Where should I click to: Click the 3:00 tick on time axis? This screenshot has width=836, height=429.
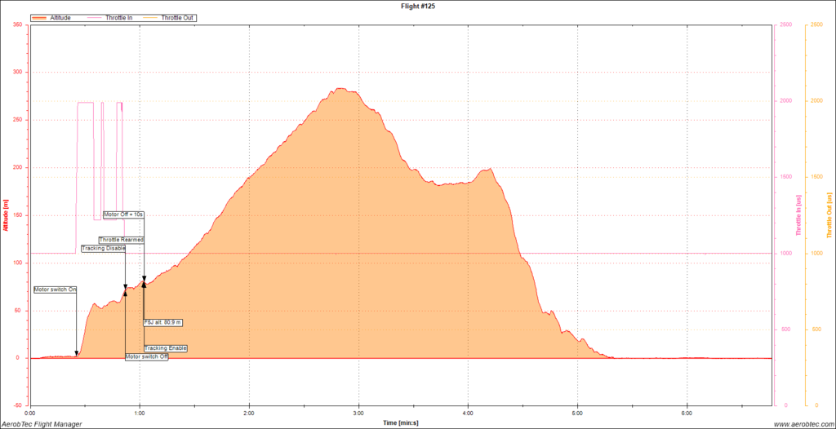click(x=358, y=412)
